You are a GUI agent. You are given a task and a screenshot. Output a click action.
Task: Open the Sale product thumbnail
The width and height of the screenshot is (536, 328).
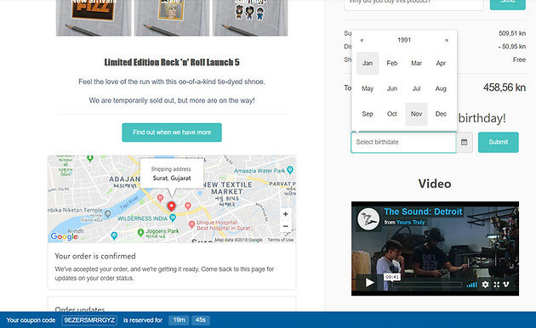[172, 18]
